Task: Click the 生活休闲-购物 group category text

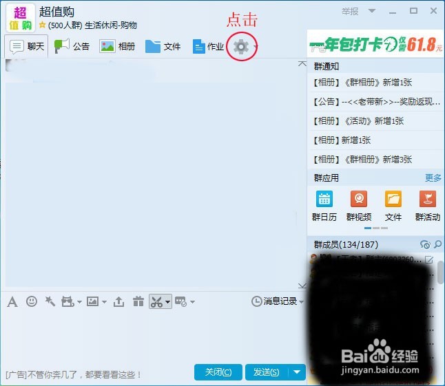Action: coord(110,25)
